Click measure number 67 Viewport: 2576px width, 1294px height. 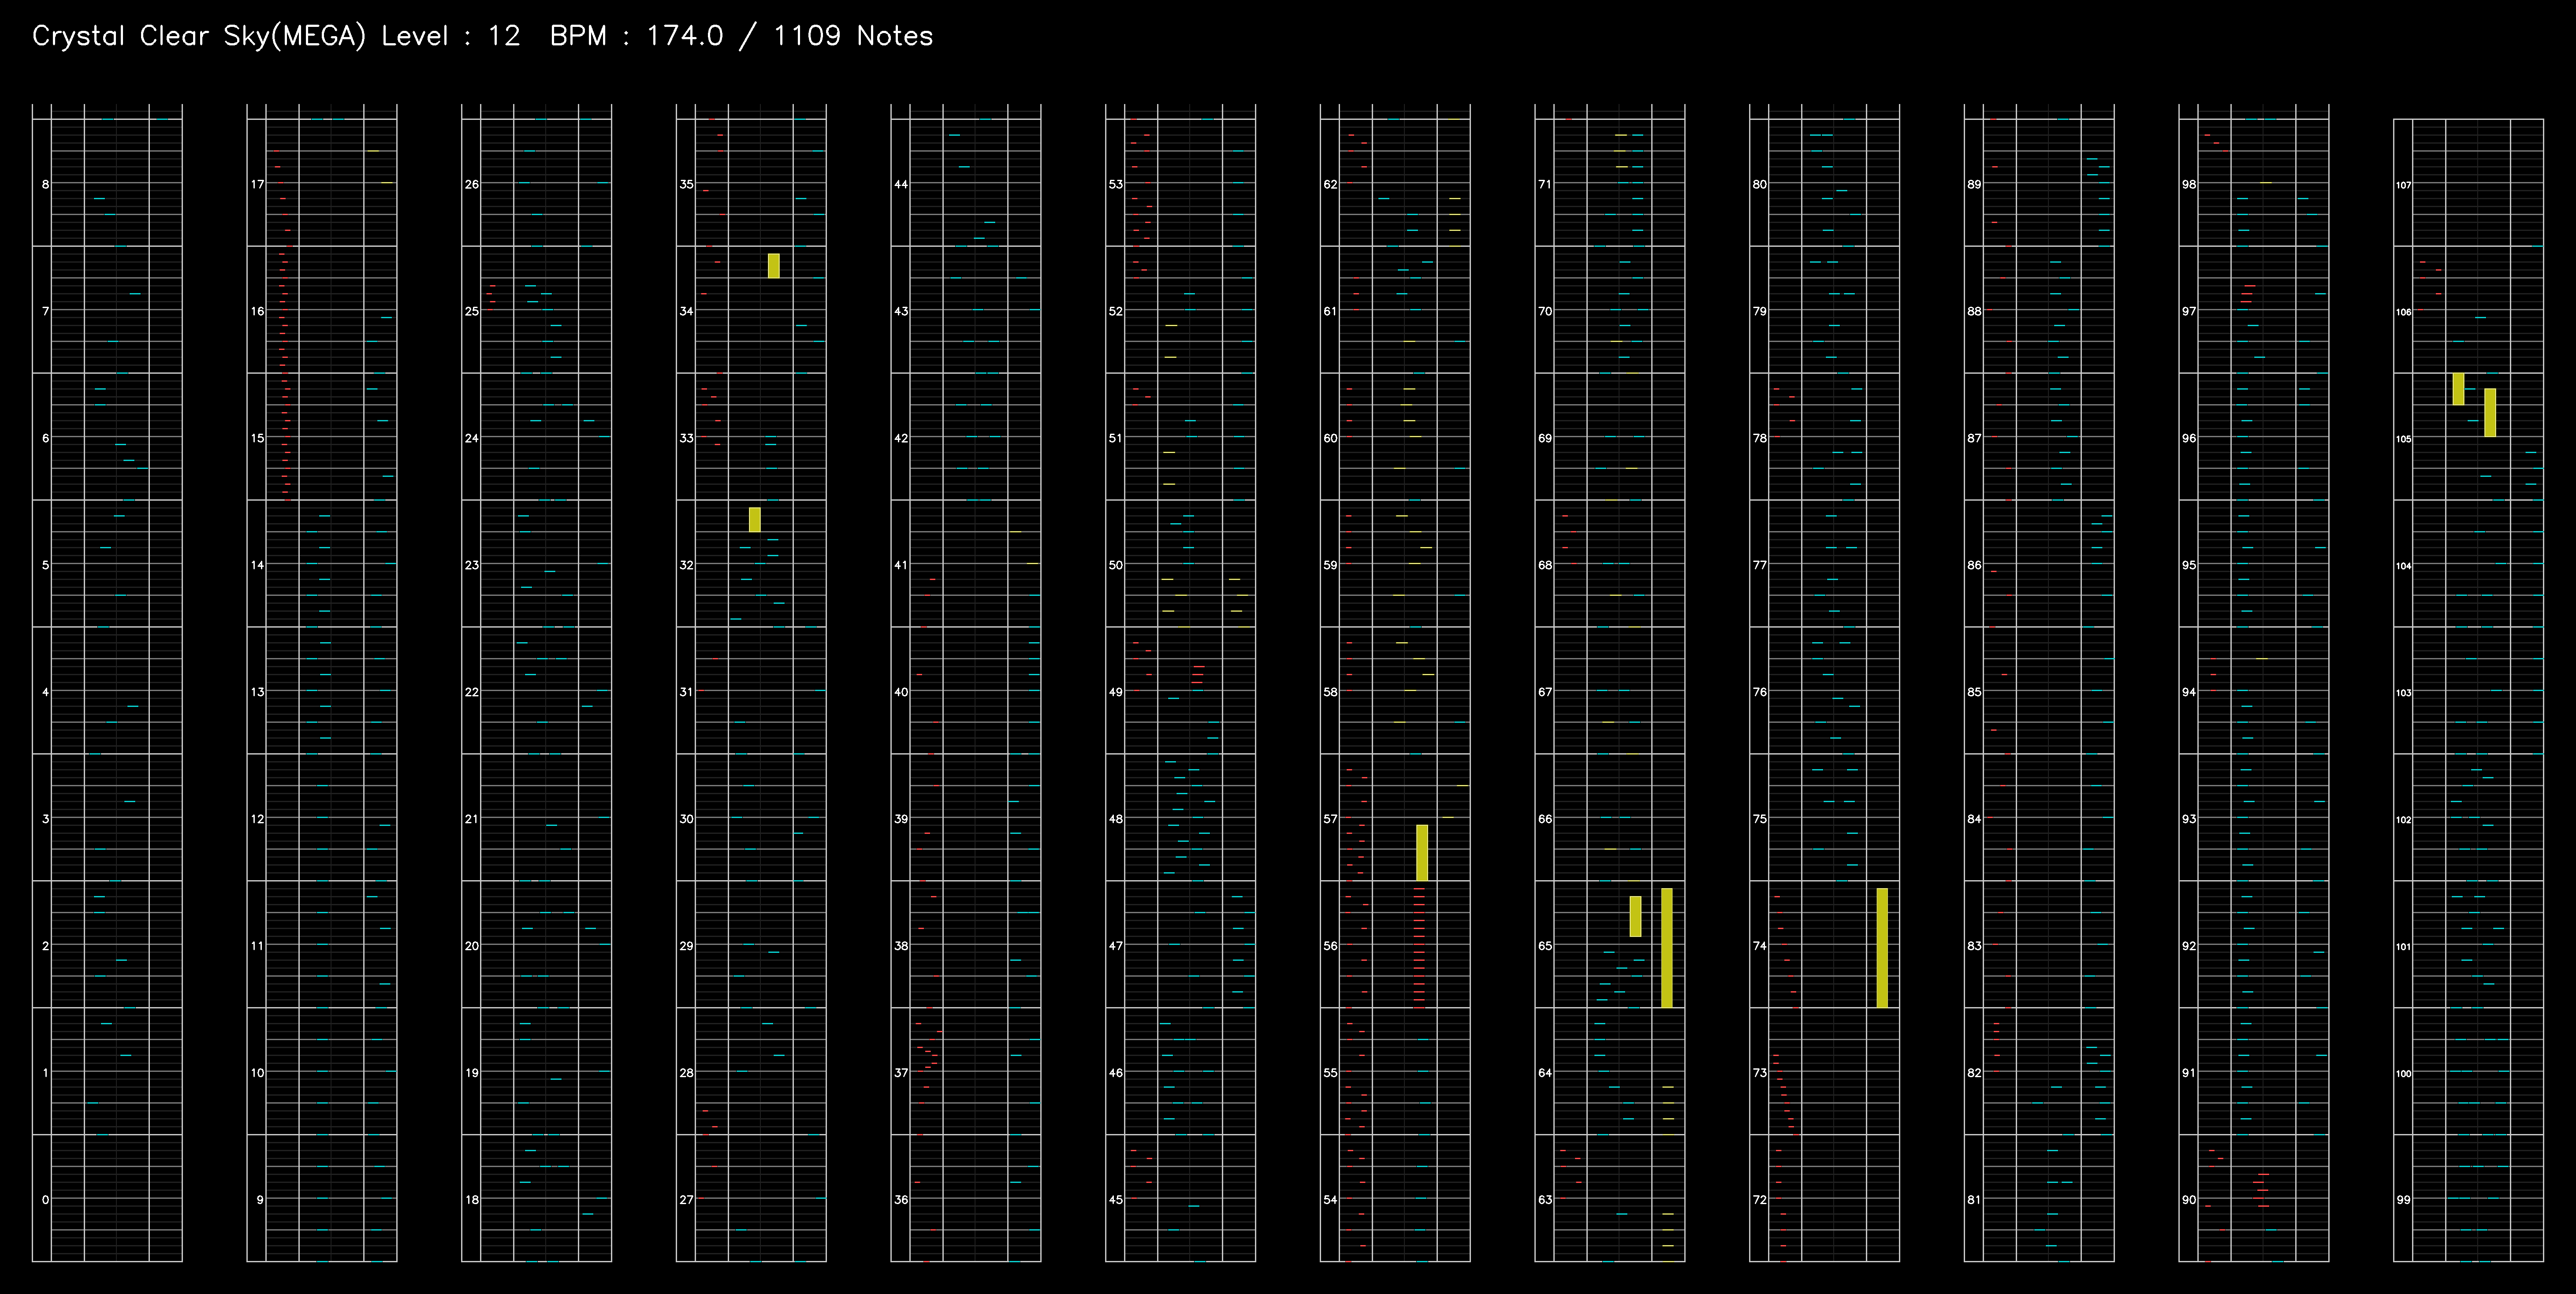pyautogui.click(x=1545, y=692)
